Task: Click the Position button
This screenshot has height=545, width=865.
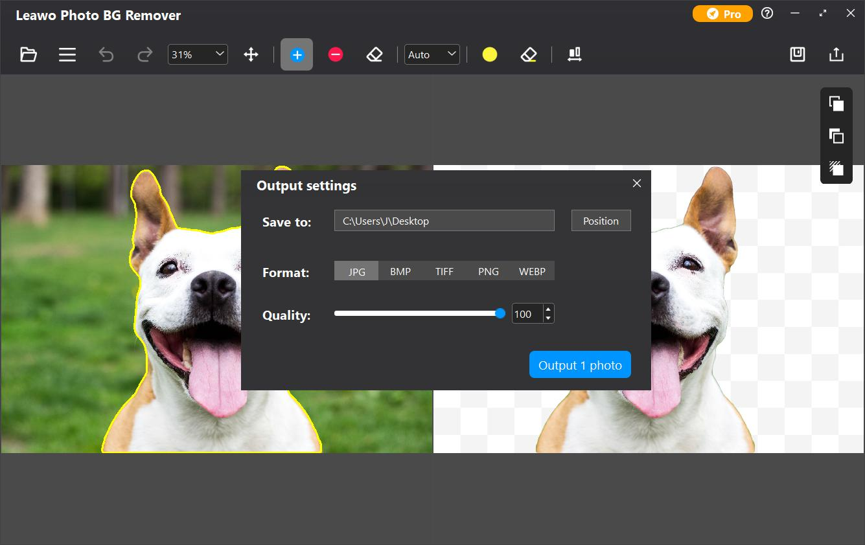Action: (601, 221)
